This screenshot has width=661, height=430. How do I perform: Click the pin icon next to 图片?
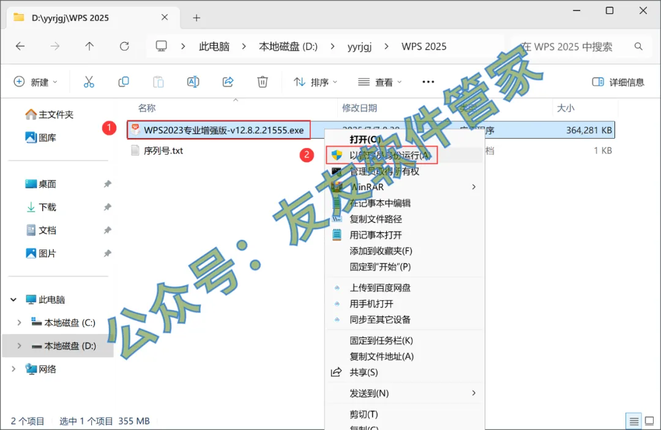pos(108,254)
